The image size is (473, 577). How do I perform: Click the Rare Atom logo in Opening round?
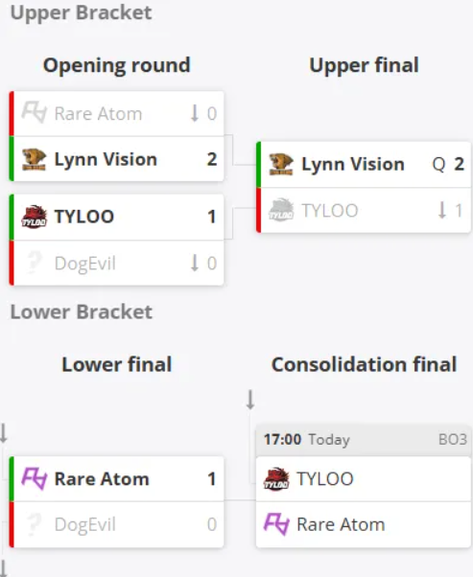point(34,112)
